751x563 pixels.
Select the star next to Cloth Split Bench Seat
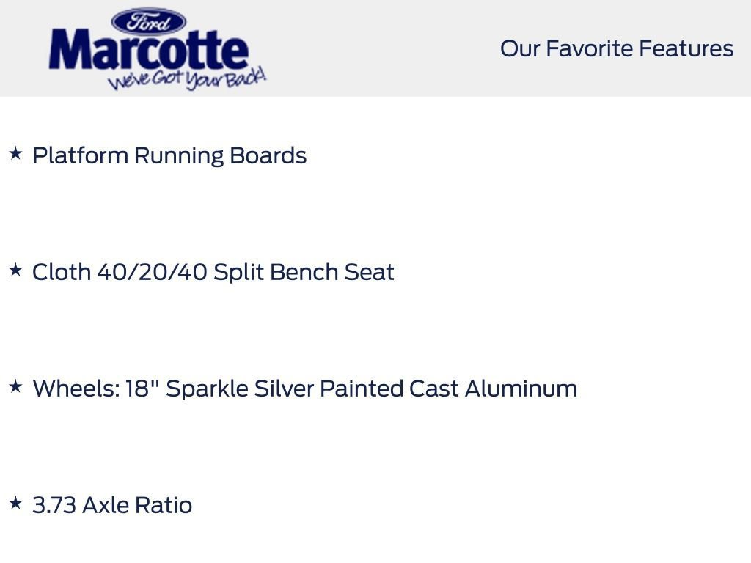15,271
